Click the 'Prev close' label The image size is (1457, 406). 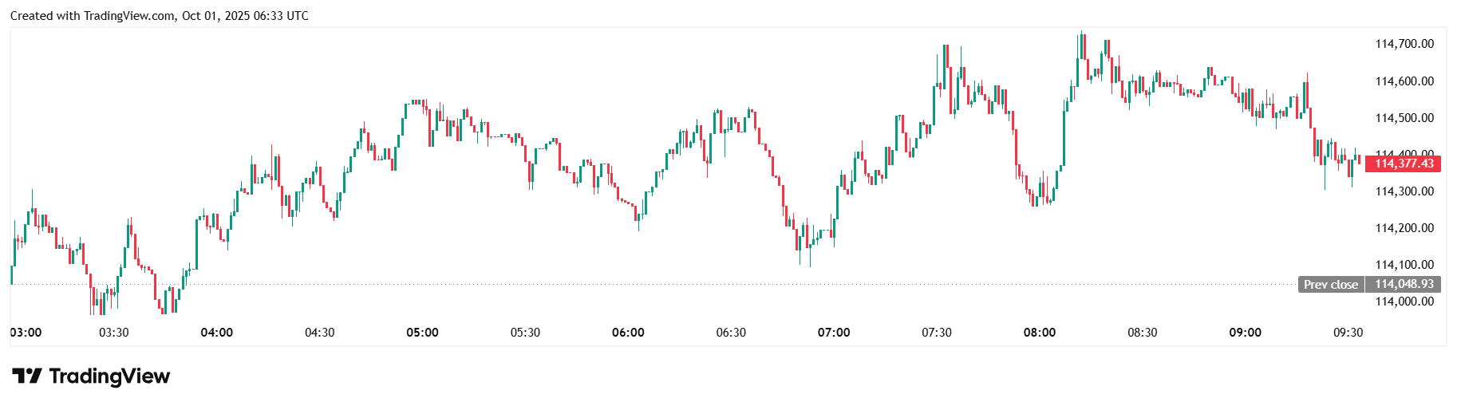1330,284
